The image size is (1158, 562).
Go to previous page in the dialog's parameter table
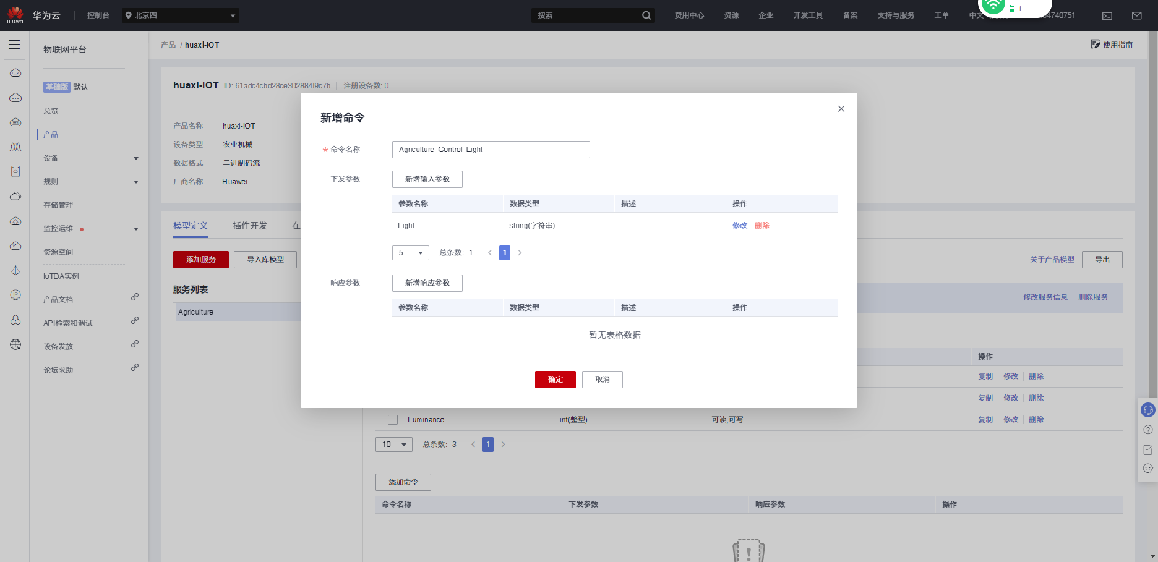(x=490, y=253)
